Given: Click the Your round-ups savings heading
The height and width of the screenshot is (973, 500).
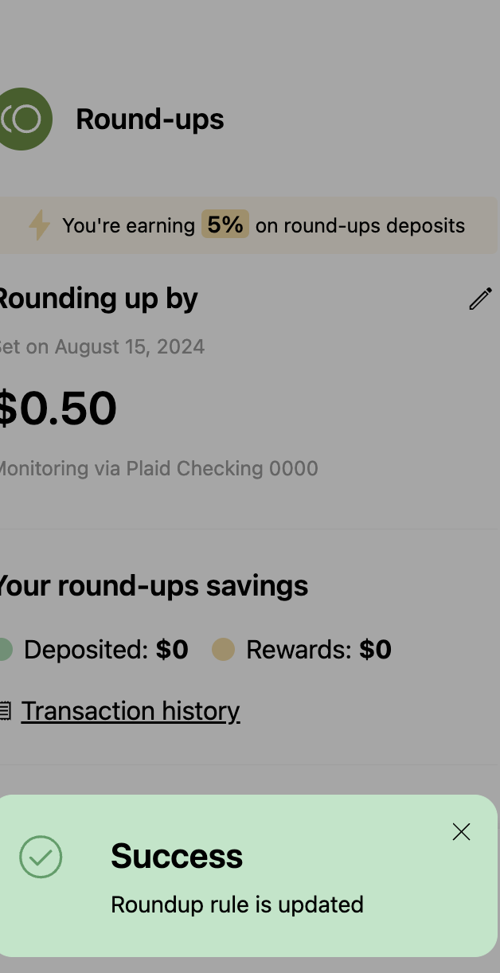Looking at the screenshot, I should [153, 586].
